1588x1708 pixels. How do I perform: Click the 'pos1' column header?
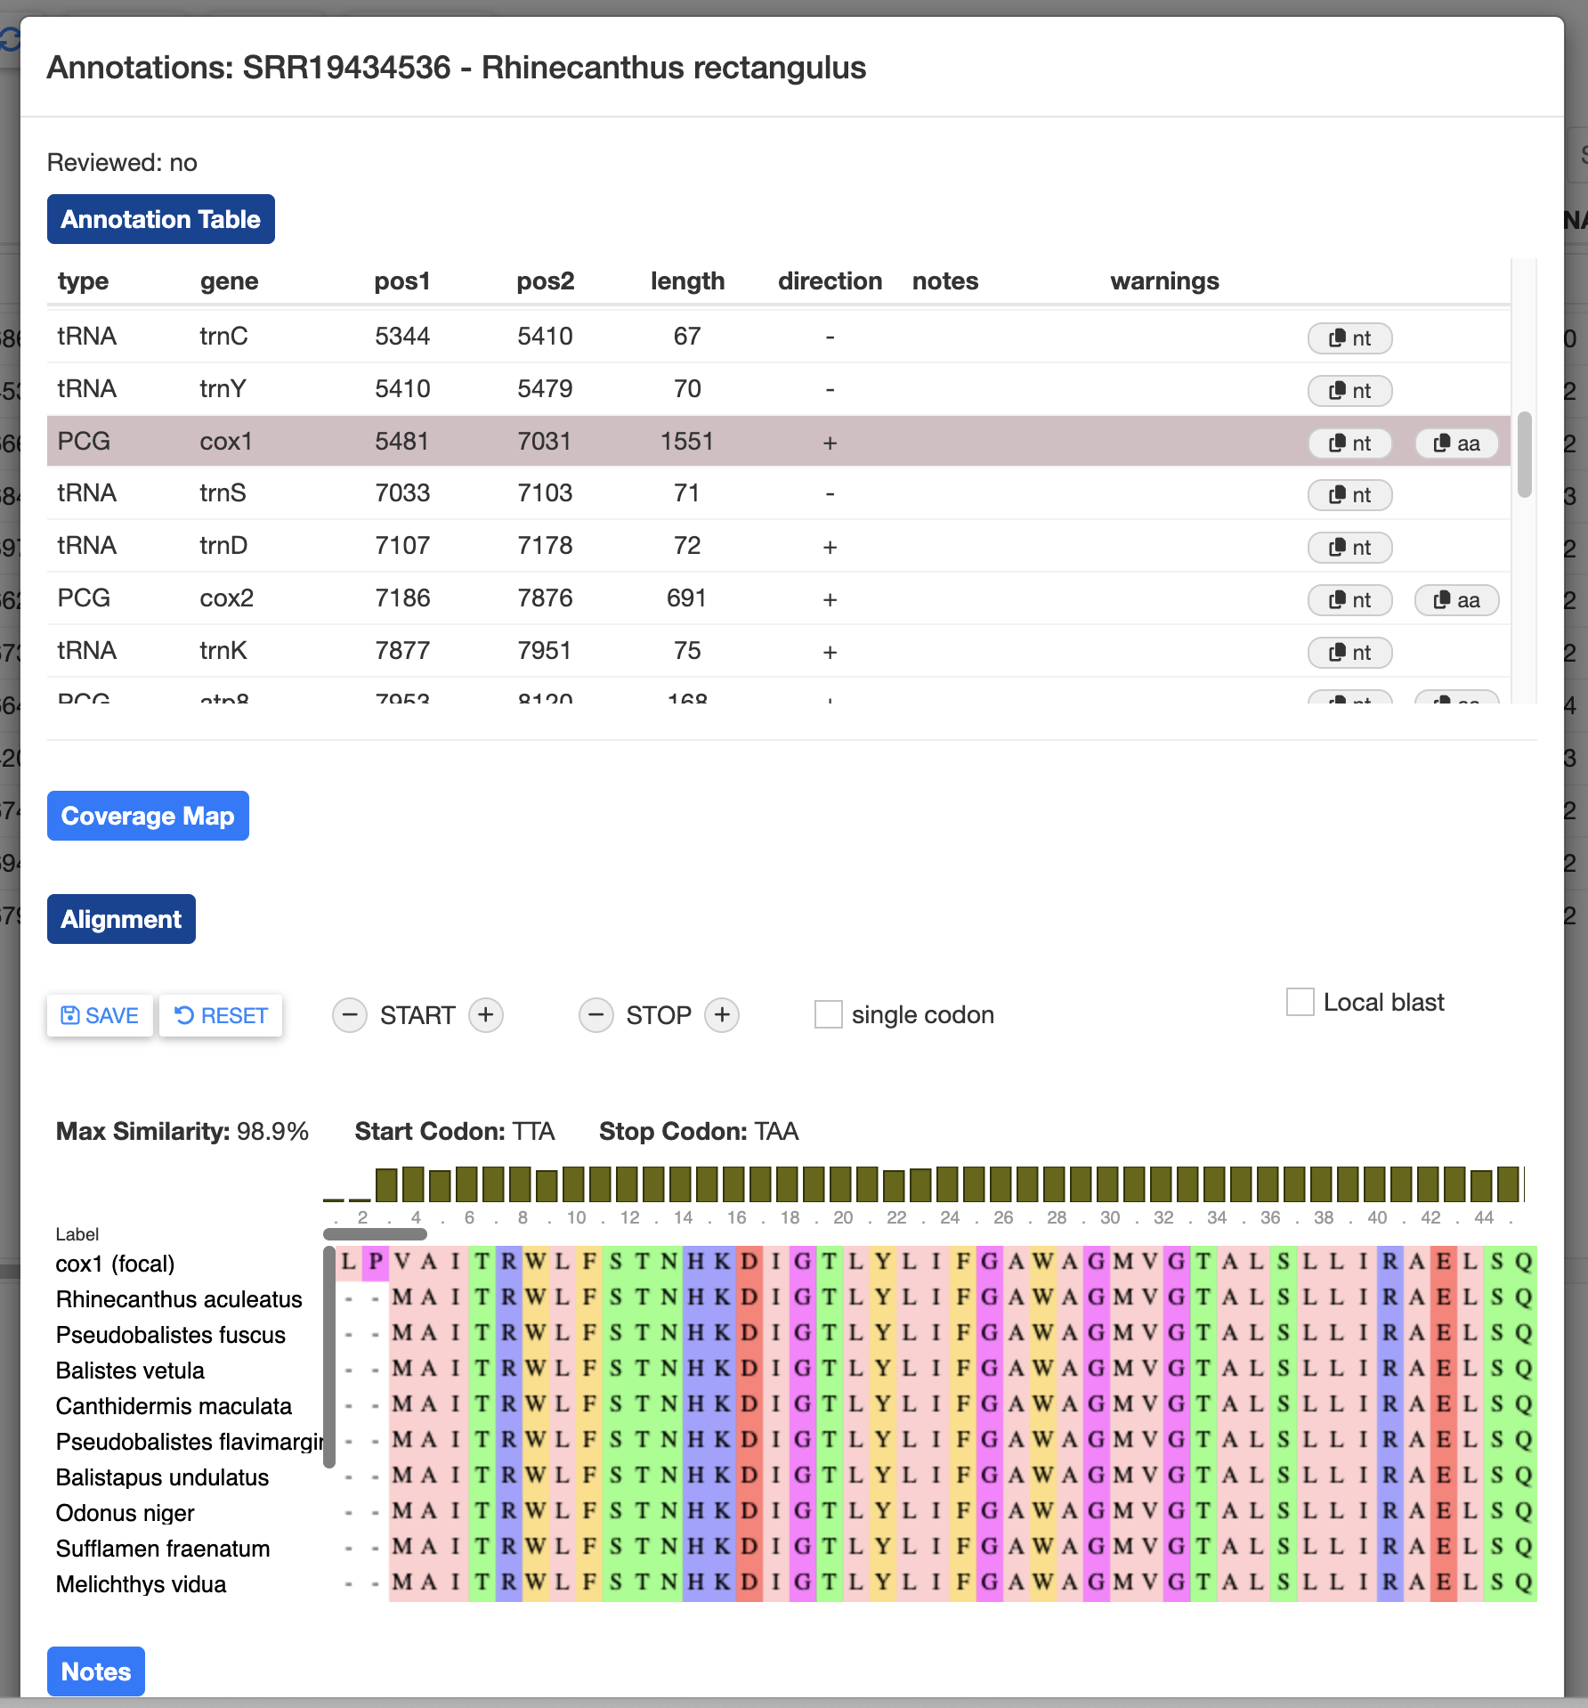(x=402, y=281)
